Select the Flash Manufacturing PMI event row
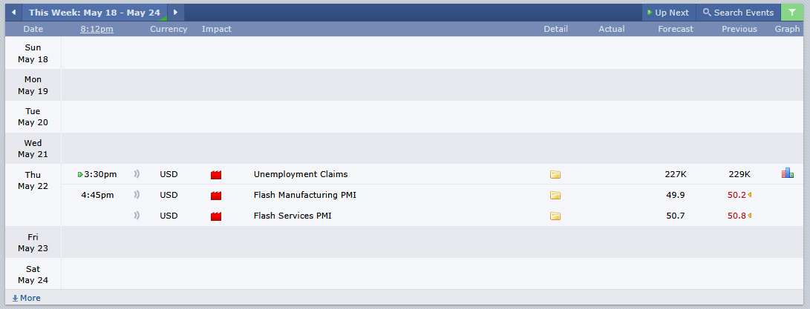The width and height of the screenshot is (810, 309). coord(432,195)
